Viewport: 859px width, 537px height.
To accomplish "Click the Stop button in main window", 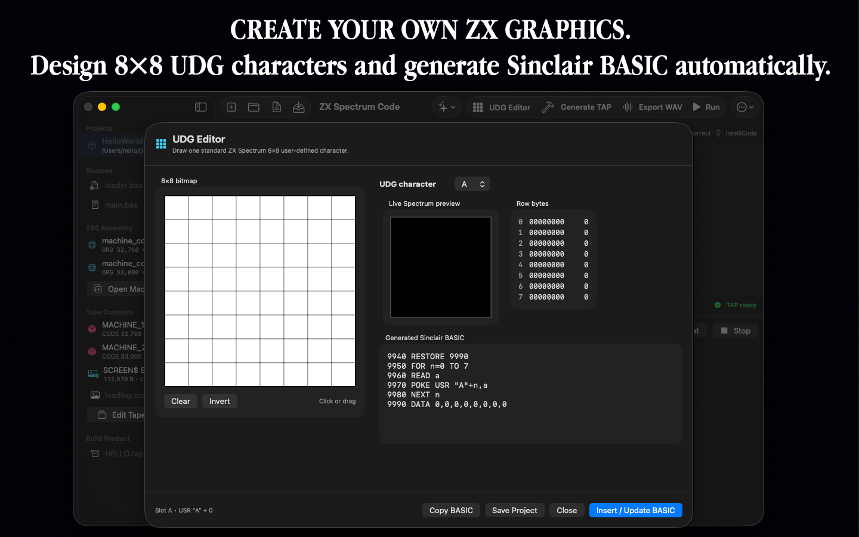I will click(x=736, y=331).
